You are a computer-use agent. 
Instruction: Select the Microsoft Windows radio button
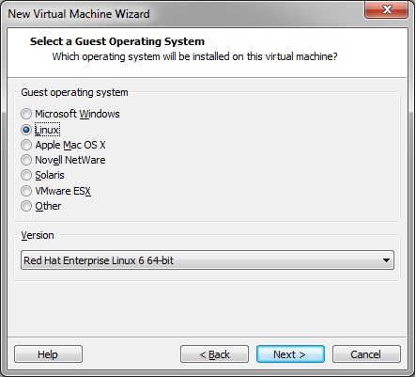(x=26, y=114)
